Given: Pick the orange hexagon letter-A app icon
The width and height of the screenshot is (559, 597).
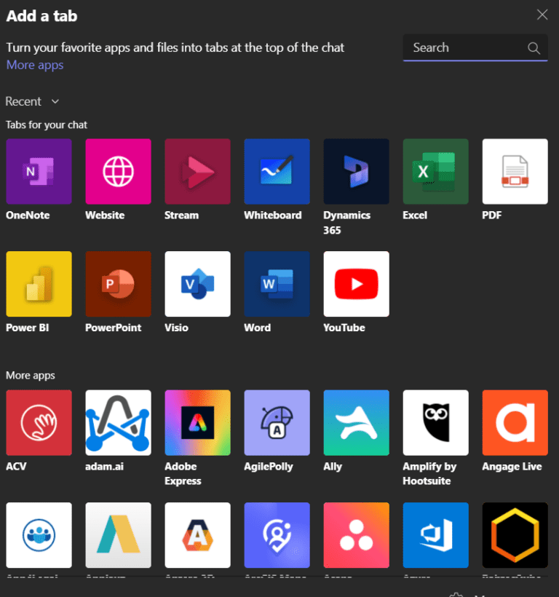Looking at the screenshot, I should point(197,535).
